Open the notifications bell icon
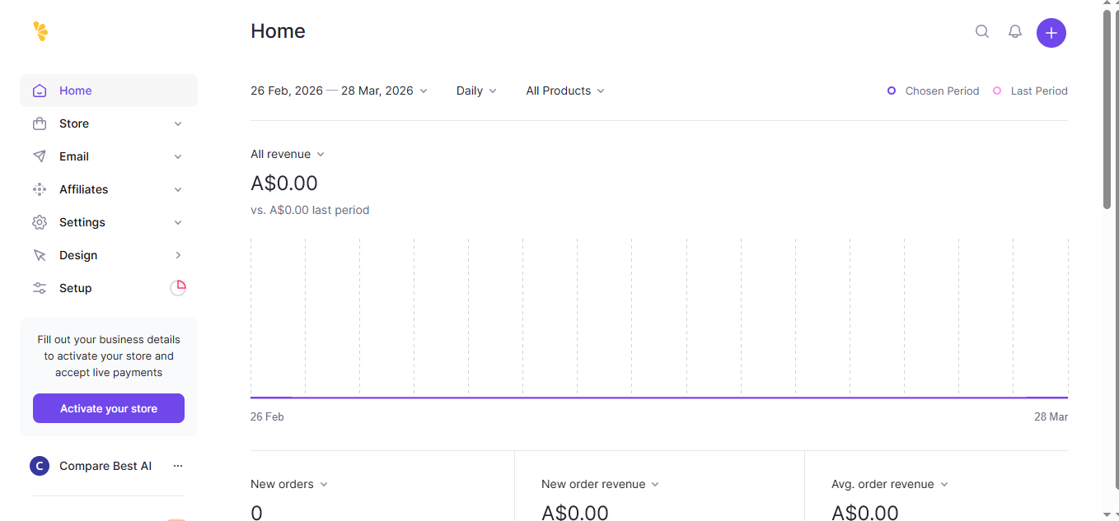 1015,31
